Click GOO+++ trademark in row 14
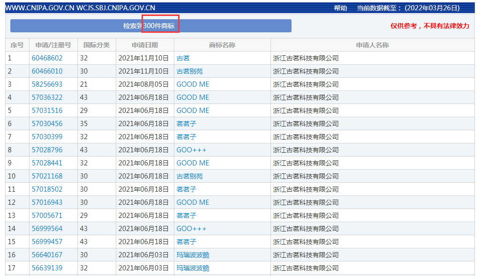 pyautogui.click(x=192, y=229)
